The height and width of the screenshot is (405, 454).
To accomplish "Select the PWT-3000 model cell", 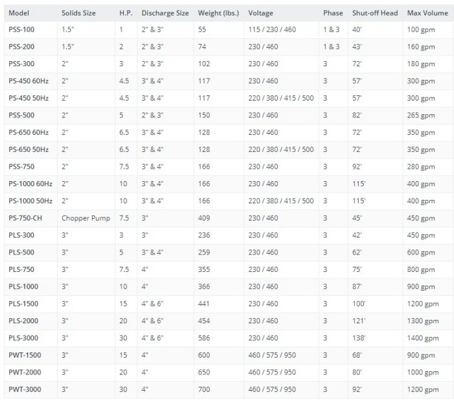I will click(x=25, y=389).
